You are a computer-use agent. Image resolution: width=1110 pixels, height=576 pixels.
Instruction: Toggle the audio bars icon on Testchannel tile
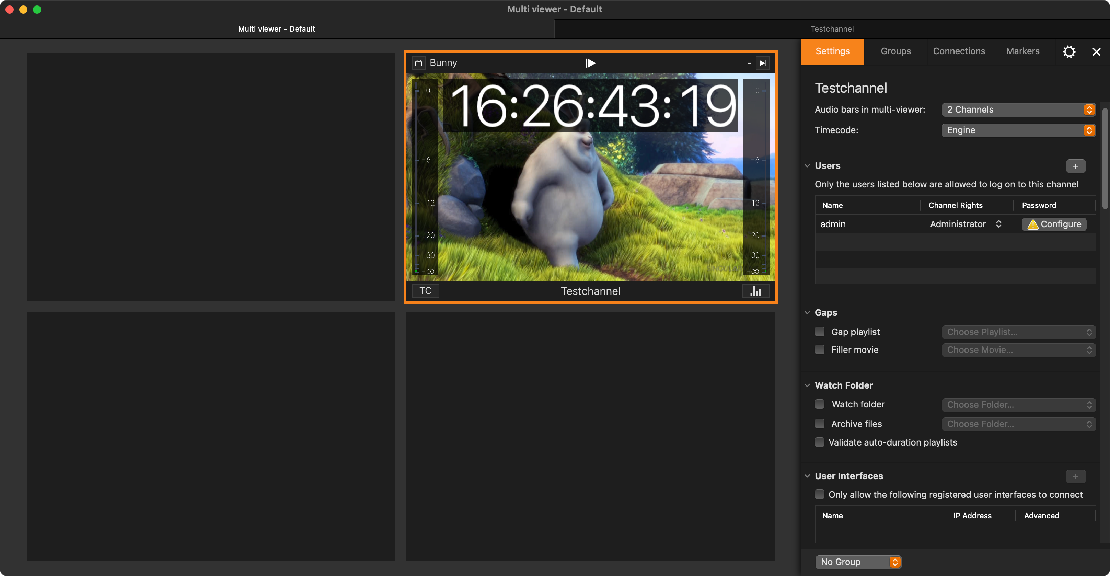tap(756, 291)
